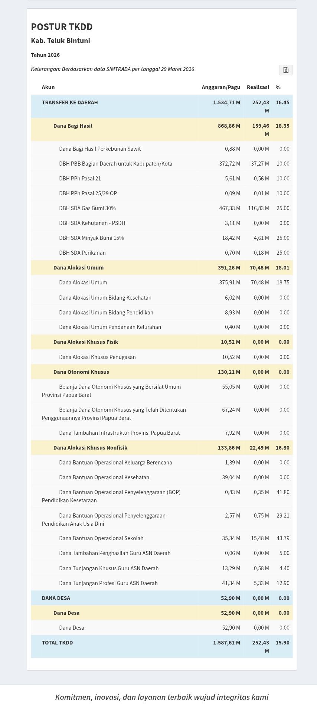Select the DANA DESA section row
This screenshot has width=317, height=705.
56,598
